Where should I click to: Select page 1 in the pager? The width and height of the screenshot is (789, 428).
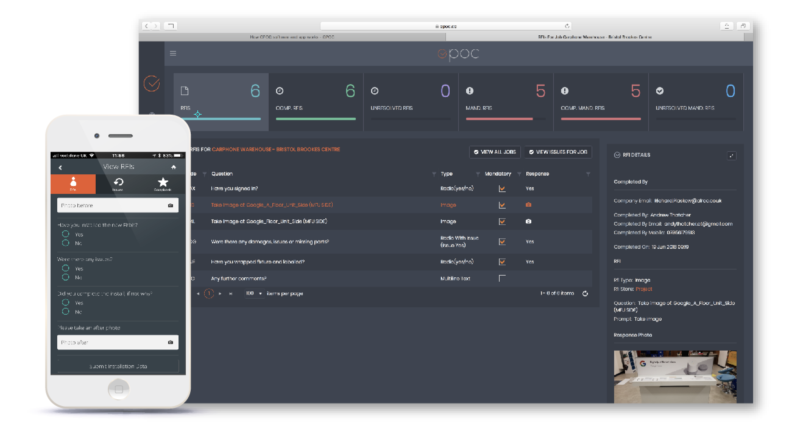(x=209, y=293)
